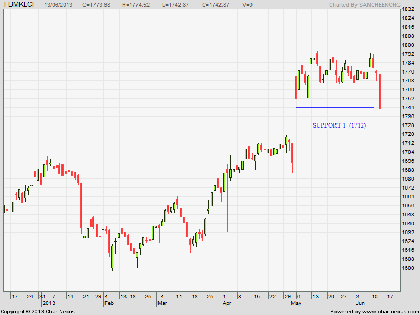This screenshot has width=420, height=315.
Task: Click the 2013 year label on time axis
Action: [49, 303]
